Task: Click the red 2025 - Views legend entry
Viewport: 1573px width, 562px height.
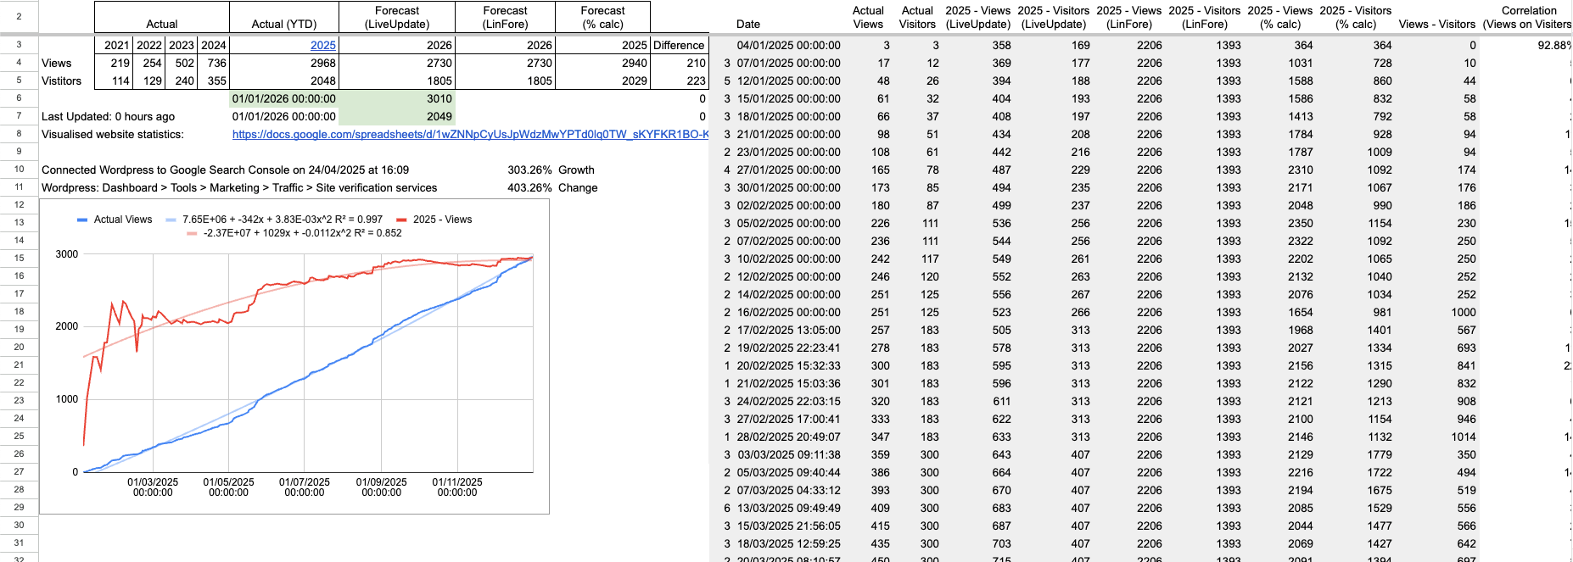Action: pos(441,220)
